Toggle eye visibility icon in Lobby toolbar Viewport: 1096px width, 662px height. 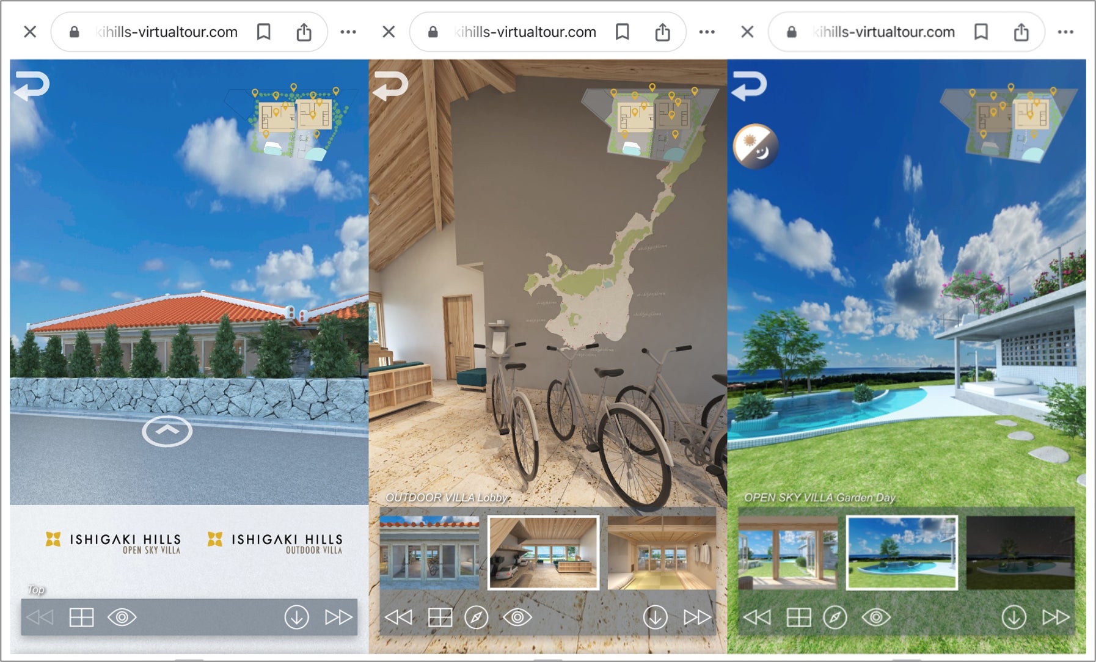[517, 617]
